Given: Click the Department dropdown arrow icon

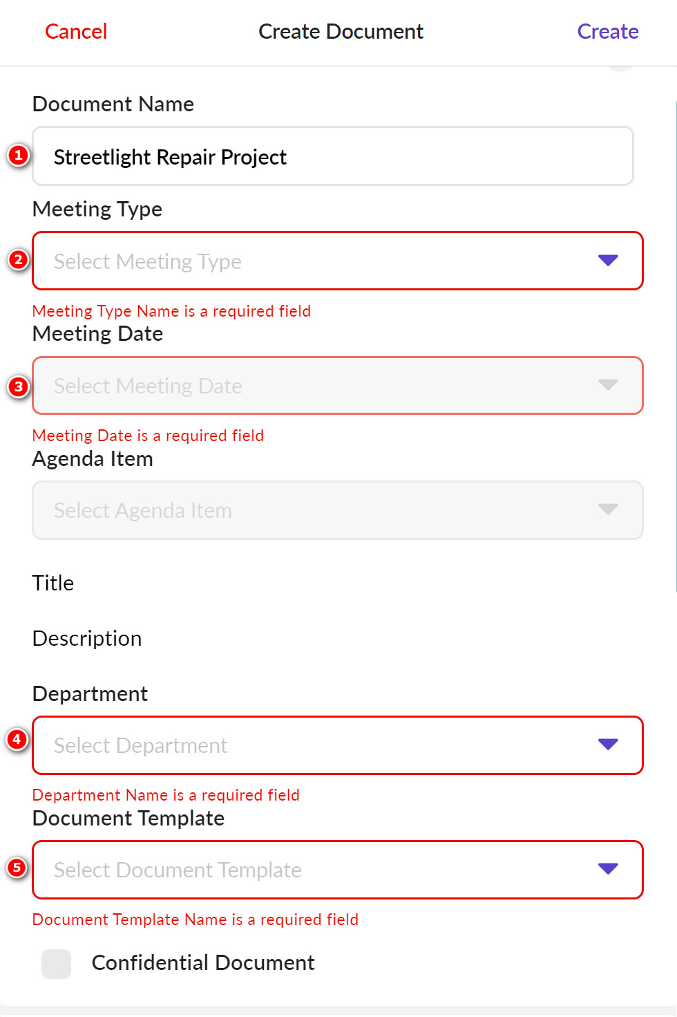Looking at the screenshot, I should coord(608,745).
